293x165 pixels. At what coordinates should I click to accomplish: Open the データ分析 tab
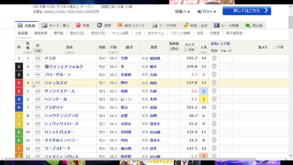point(164,25)
